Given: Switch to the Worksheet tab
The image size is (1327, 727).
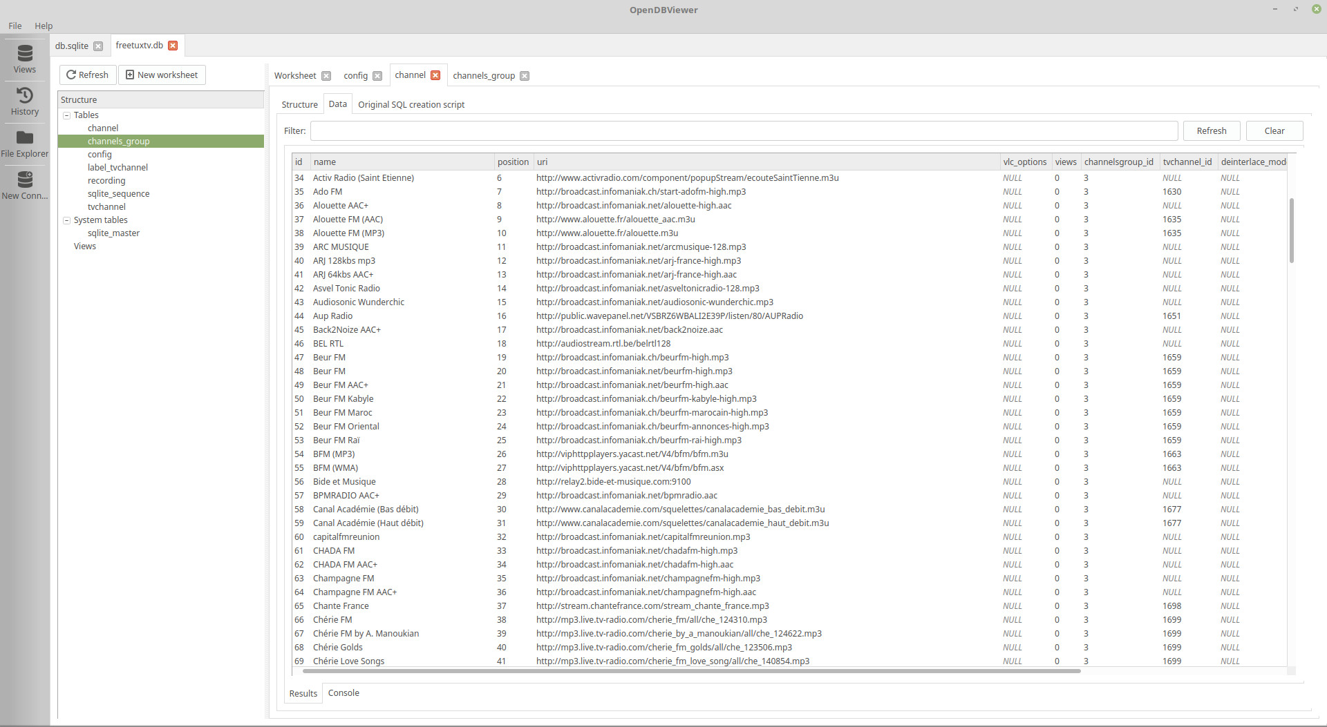Looking at the screenshot, I should pyautogui.click(x=295, y=76).
